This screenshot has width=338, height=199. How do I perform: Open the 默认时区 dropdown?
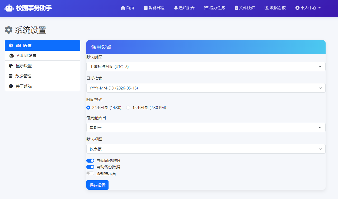pos(206,67)
